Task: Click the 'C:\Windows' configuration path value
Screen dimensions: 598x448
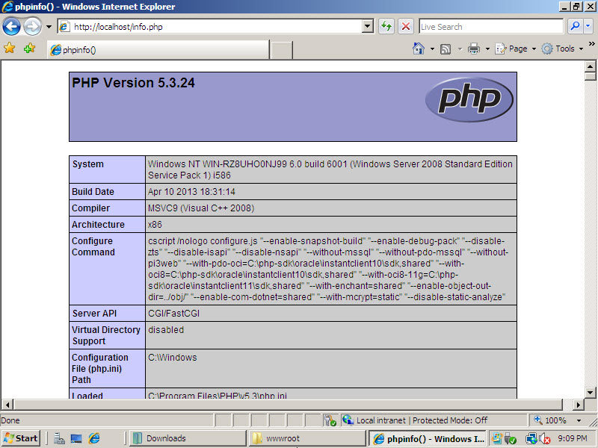Action: [x=173, y=358]
